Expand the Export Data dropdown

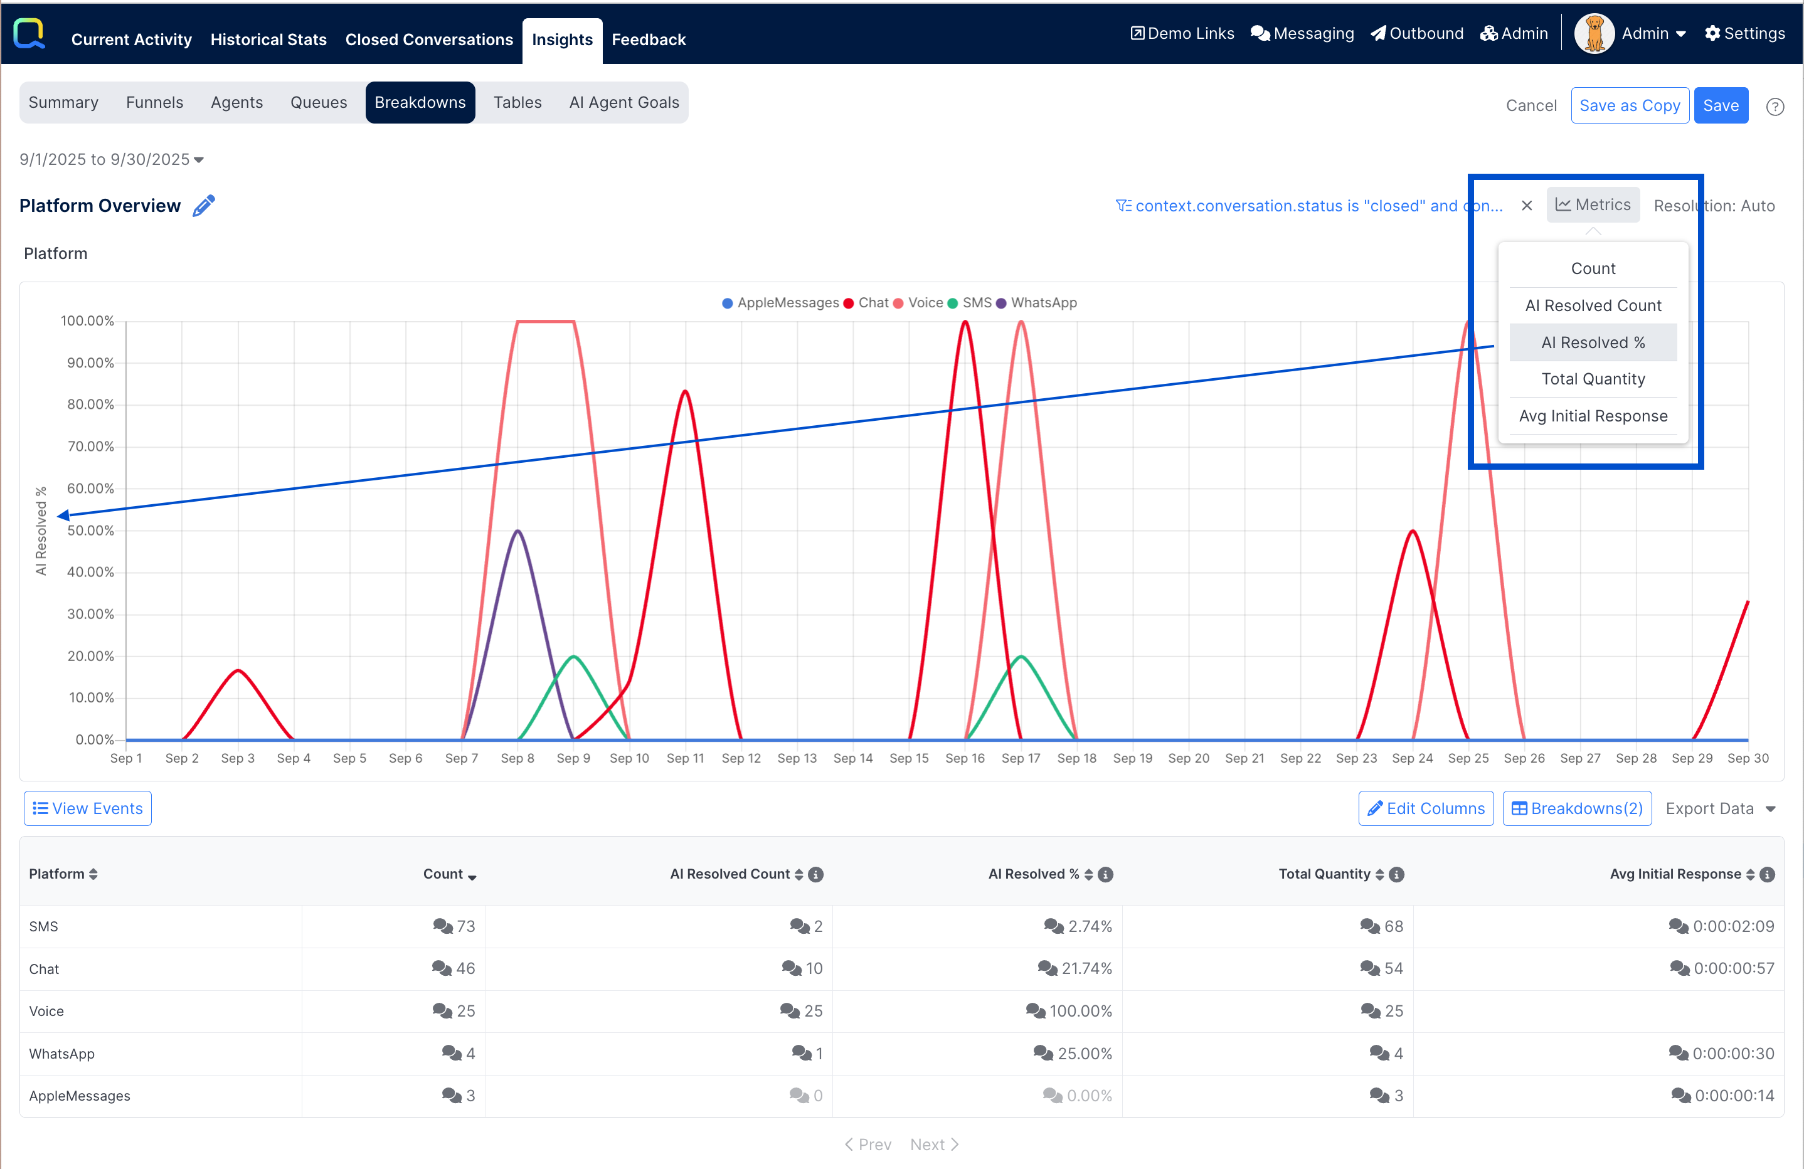point(1720,808)
